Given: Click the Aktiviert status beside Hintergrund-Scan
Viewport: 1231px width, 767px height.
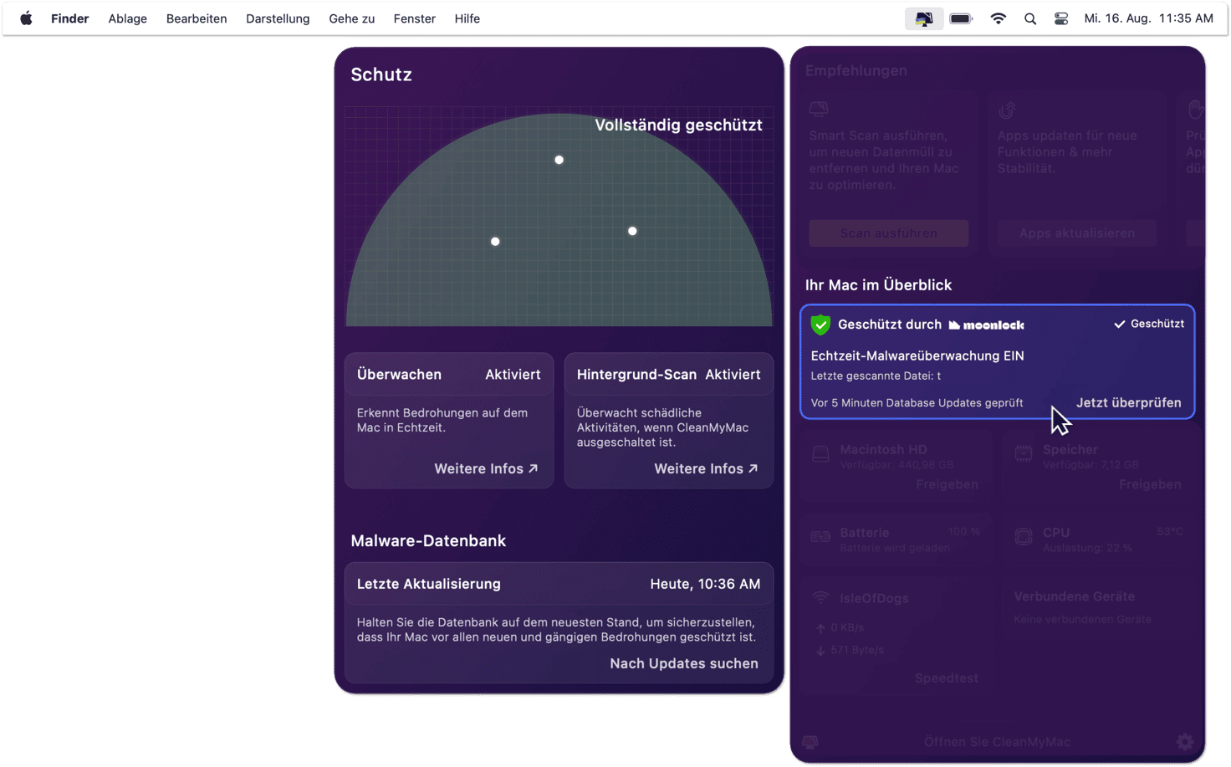Looking at the screenshot, I should tap(733, 375).
